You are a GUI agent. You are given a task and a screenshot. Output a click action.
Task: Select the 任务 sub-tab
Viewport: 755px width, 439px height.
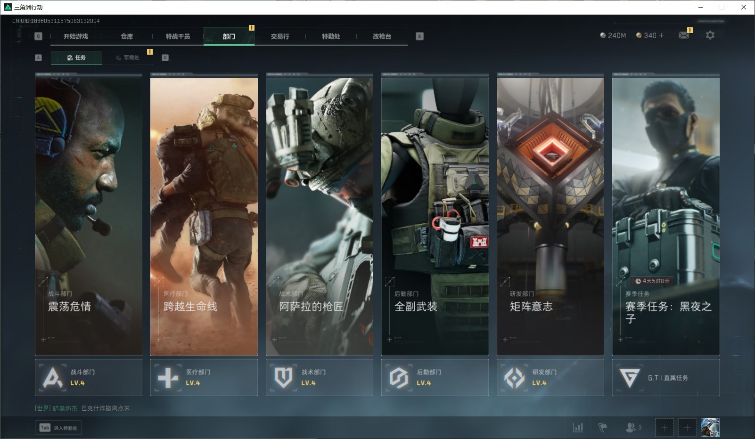click(76, 57)
